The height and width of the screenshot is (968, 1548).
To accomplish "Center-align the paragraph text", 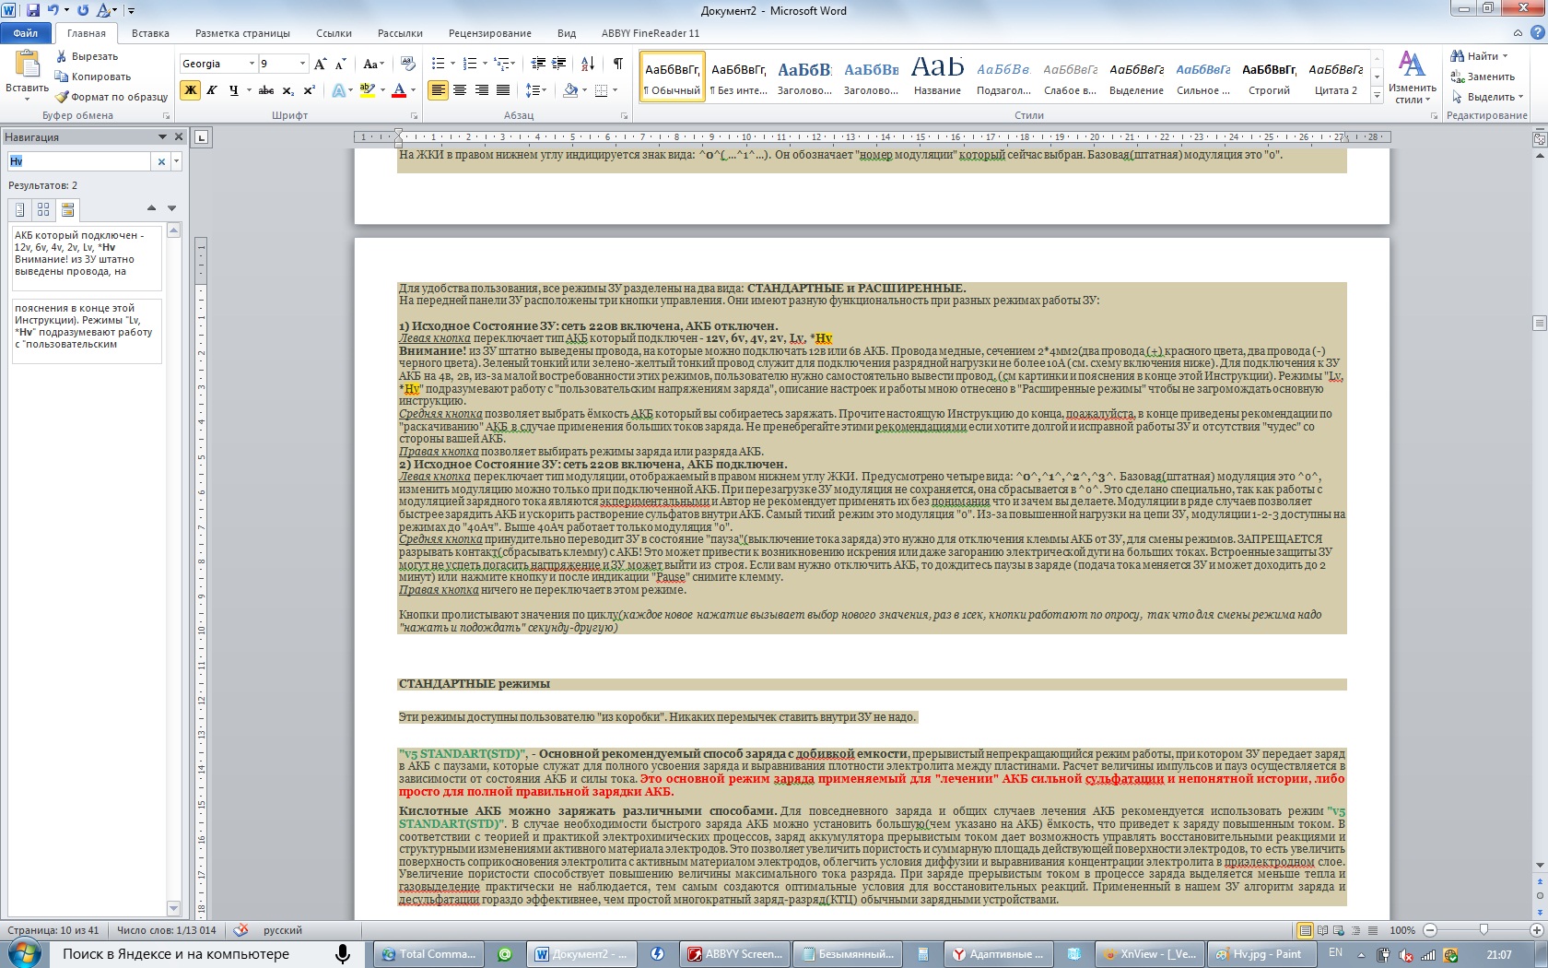I will [460, 90].
